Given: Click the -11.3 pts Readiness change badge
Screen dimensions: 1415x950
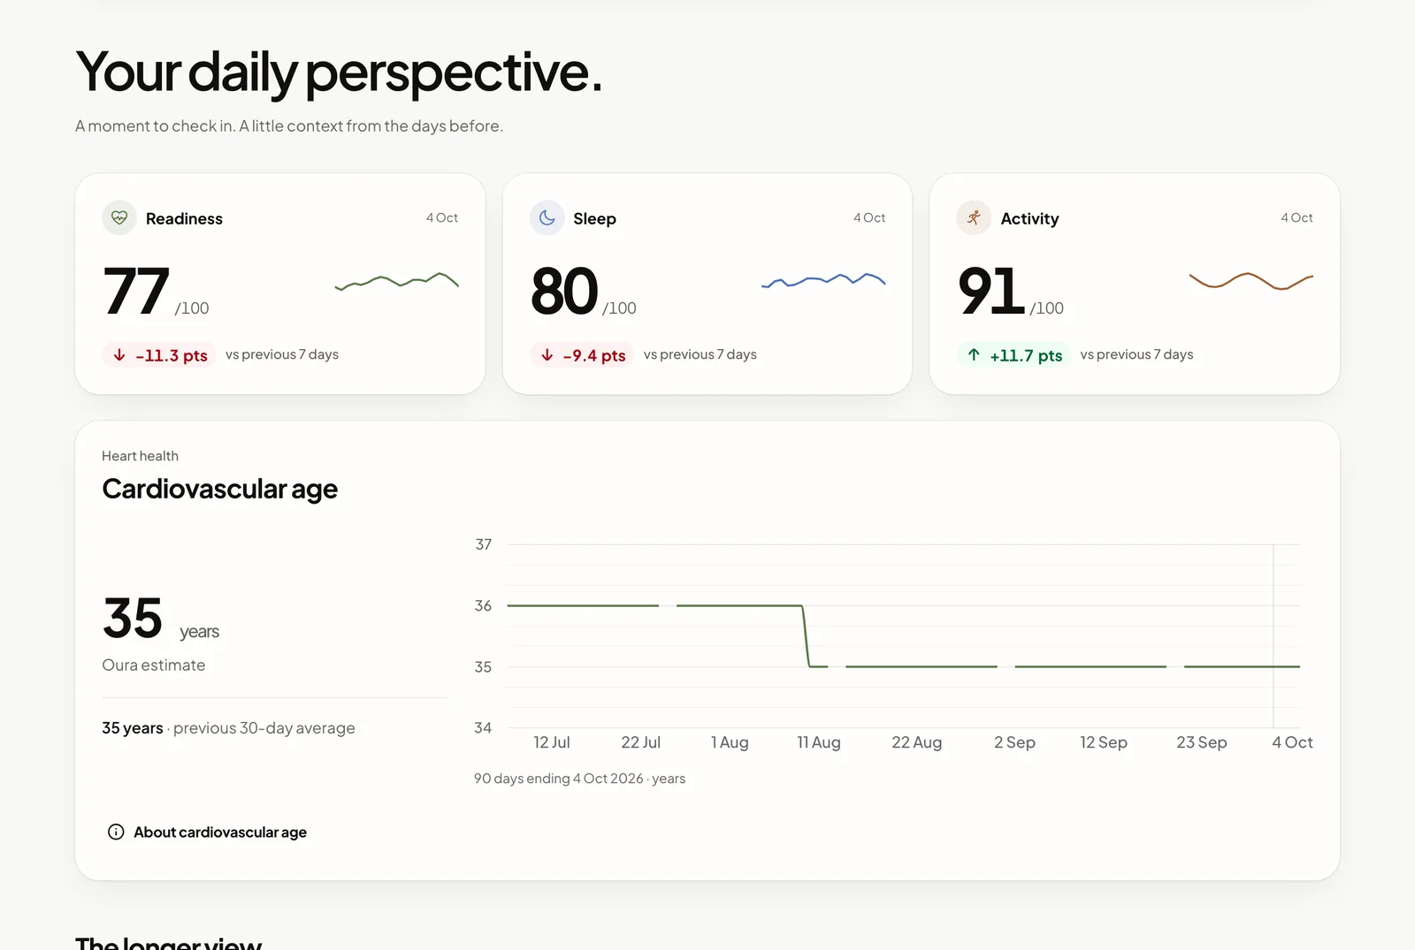Looking at the screenshot, I should [159, 355].
